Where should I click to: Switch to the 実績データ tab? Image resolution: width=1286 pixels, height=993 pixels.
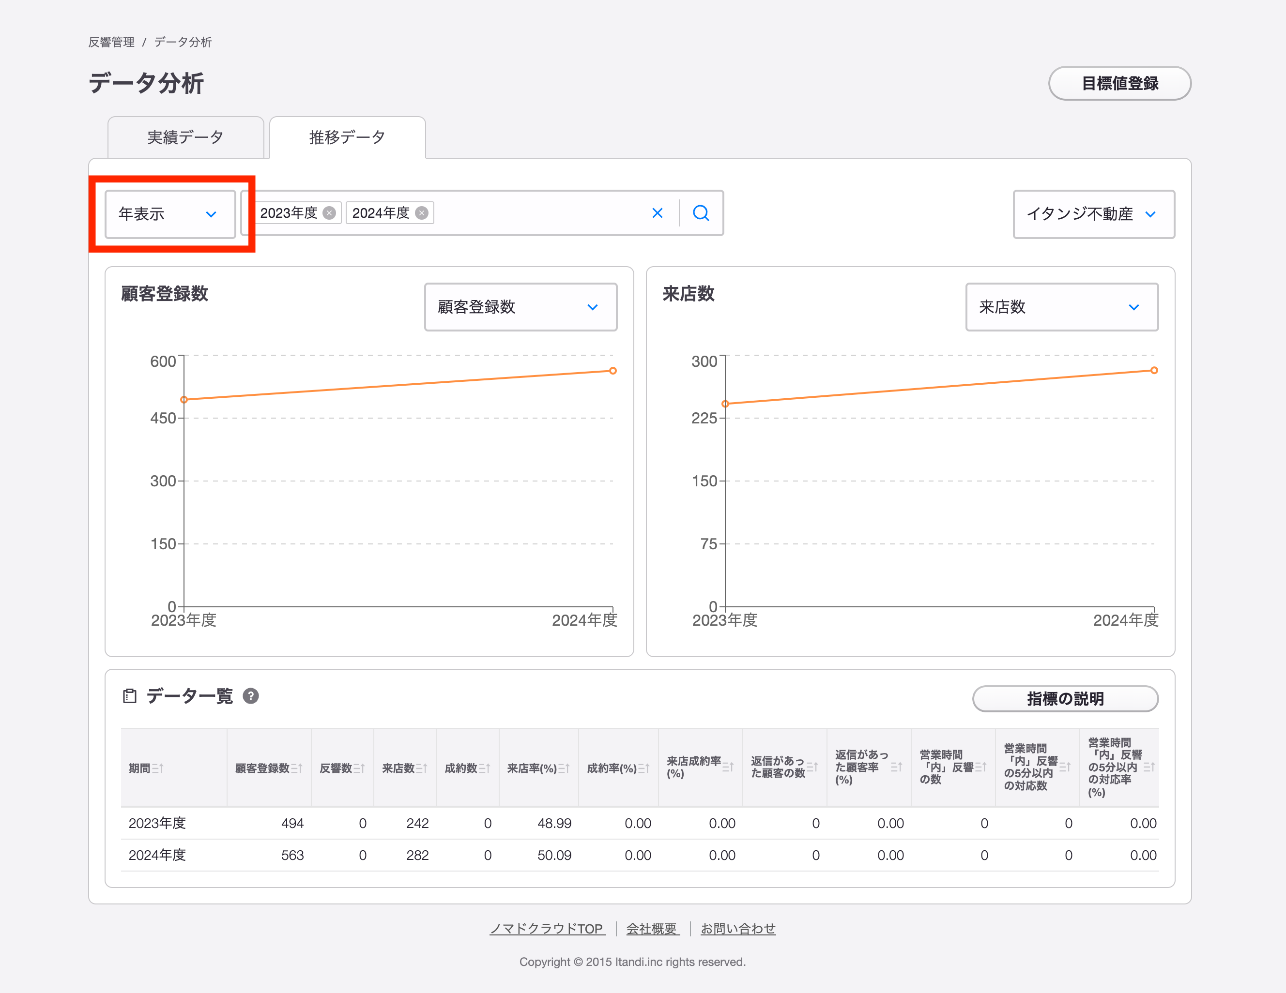click(x=185, y=137)
